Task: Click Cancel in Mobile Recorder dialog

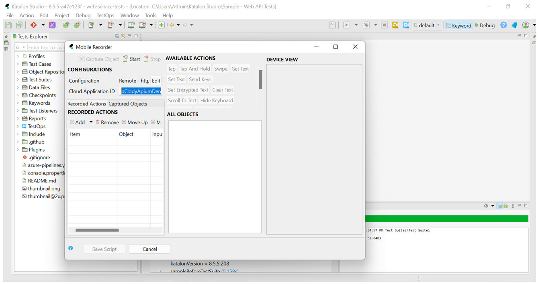Action: [149, 249]
